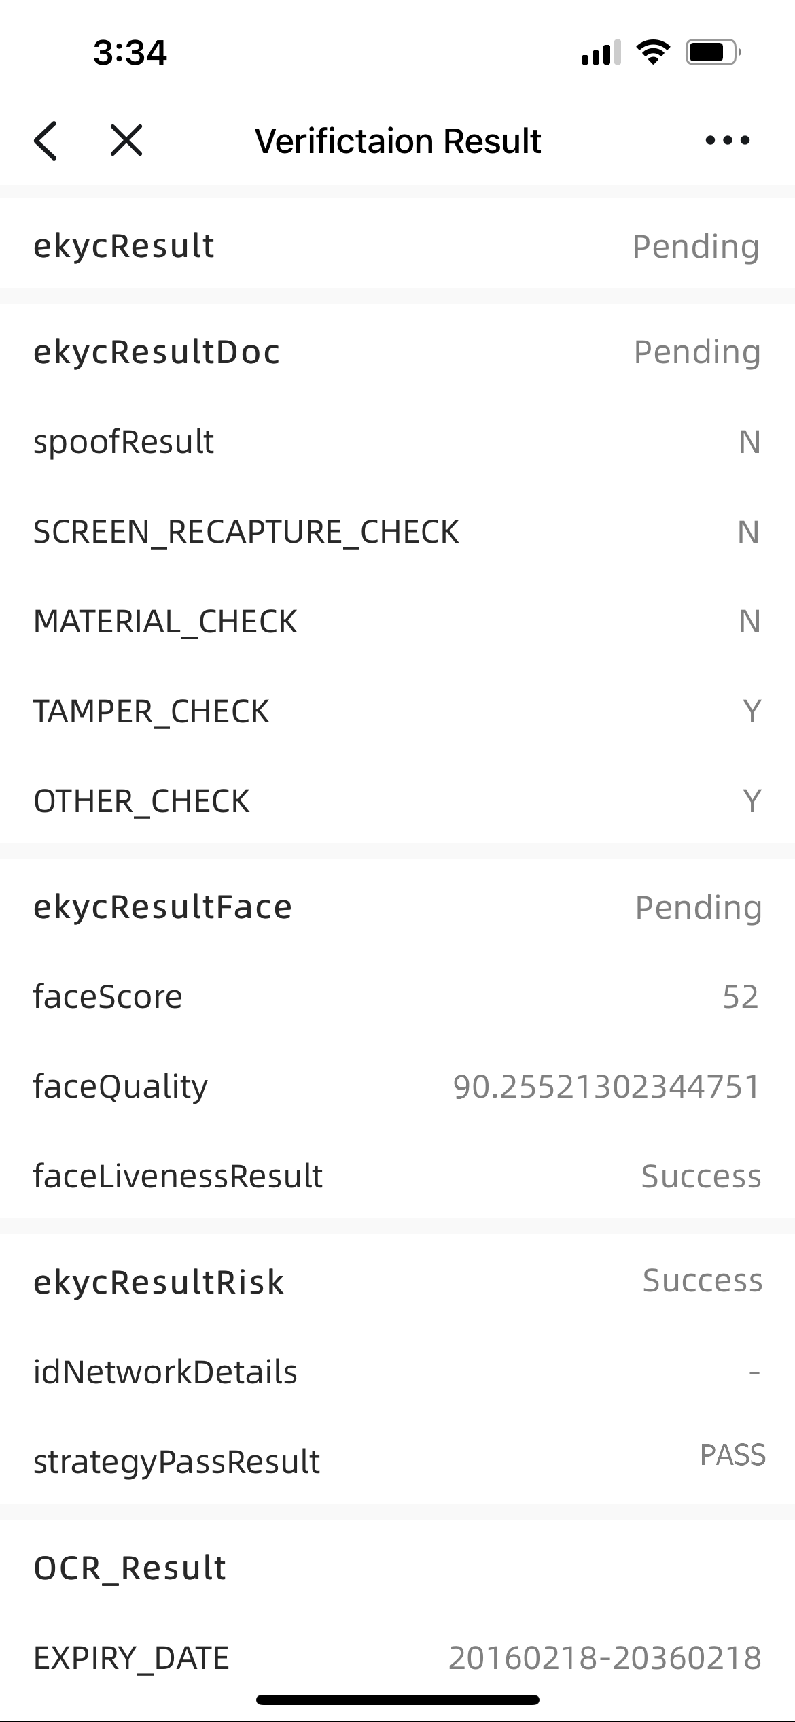Viewport: 795px width, 1722px height.
Task: Tap the ekycResultFace section header
Action: (163, 907)
